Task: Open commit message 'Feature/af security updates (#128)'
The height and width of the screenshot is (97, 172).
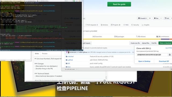Action: pos(102,56)
